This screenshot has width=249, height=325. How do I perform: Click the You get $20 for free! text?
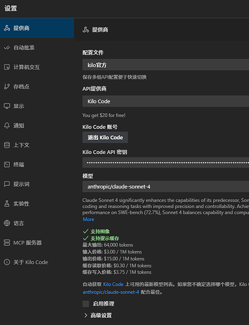104,115
